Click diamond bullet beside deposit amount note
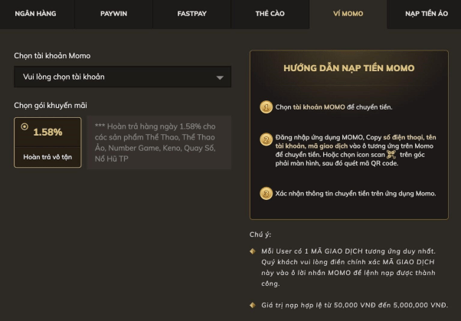This screenshot has height=321, width=461. 253,305
